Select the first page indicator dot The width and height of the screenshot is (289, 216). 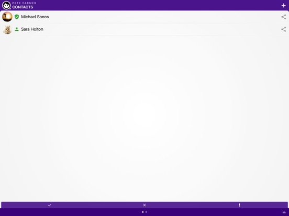point(142,212)
